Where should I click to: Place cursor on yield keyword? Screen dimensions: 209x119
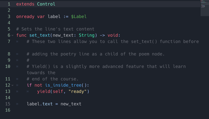43,91
